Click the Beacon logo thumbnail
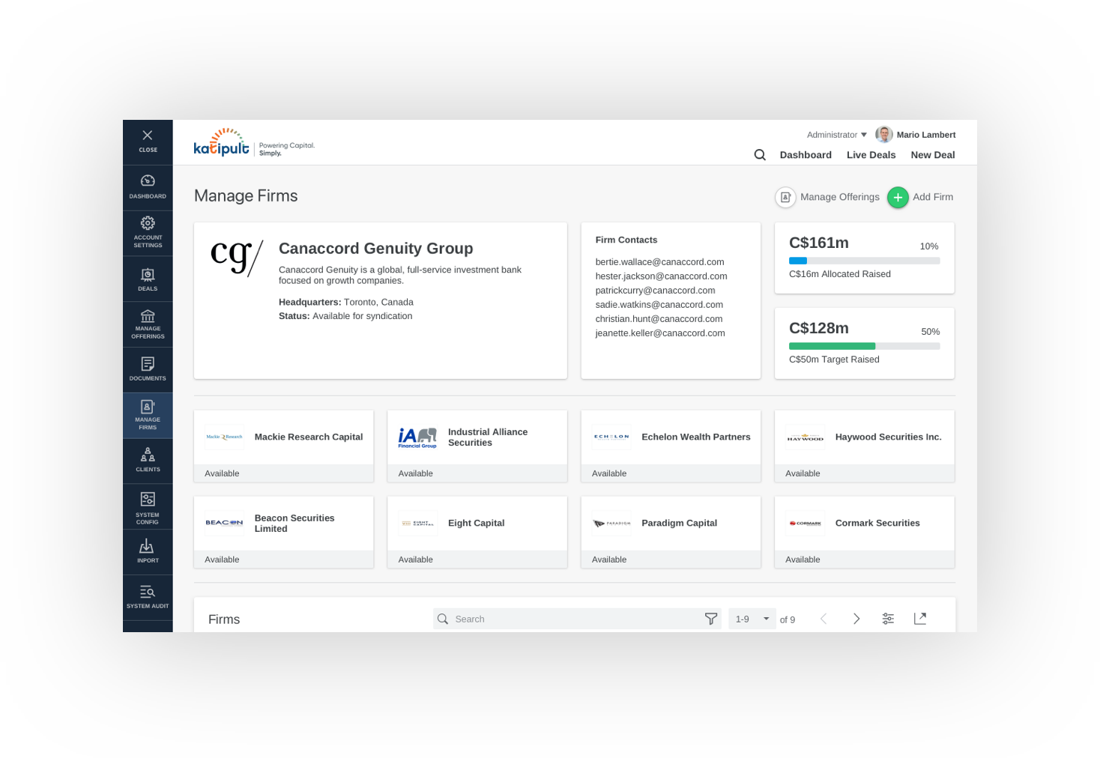The image size is (1100, 758). click(x=224, y=523)
